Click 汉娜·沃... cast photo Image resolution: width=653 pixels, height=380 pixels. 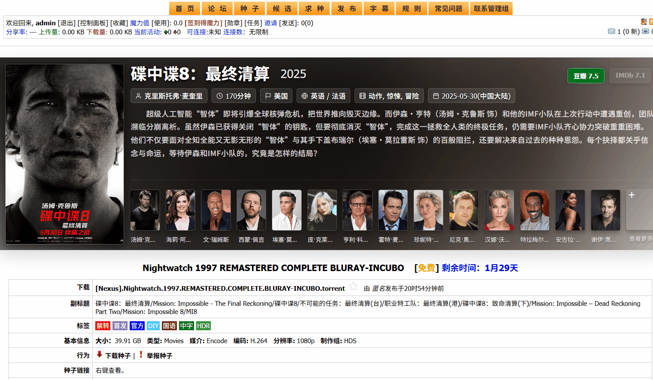(499, 210)
